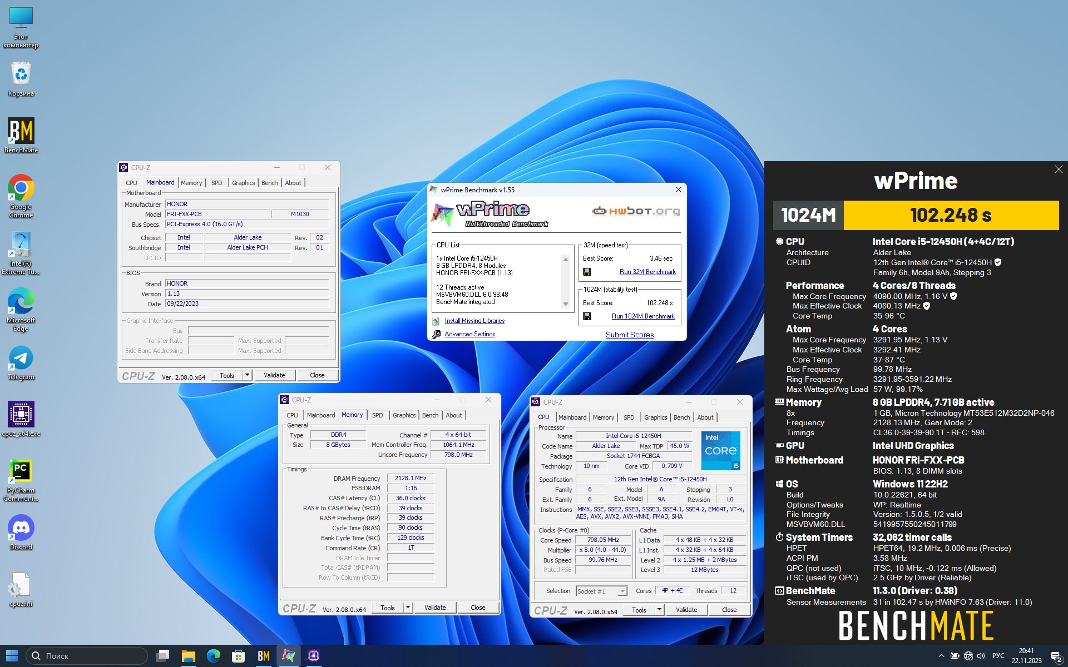Click Run 1024M Benchmark link

[643, 316]
